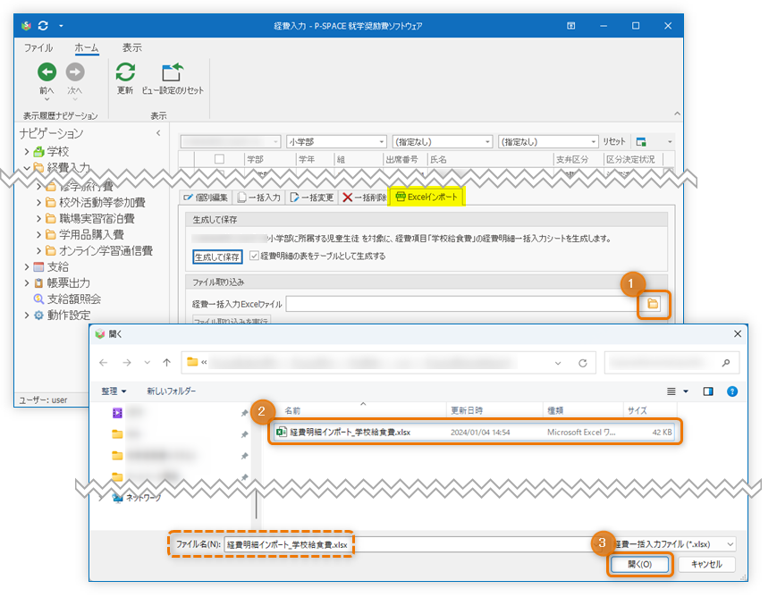Open the Excelインポート tab
This screenshot has width=777, height=614.
(427, 198)
